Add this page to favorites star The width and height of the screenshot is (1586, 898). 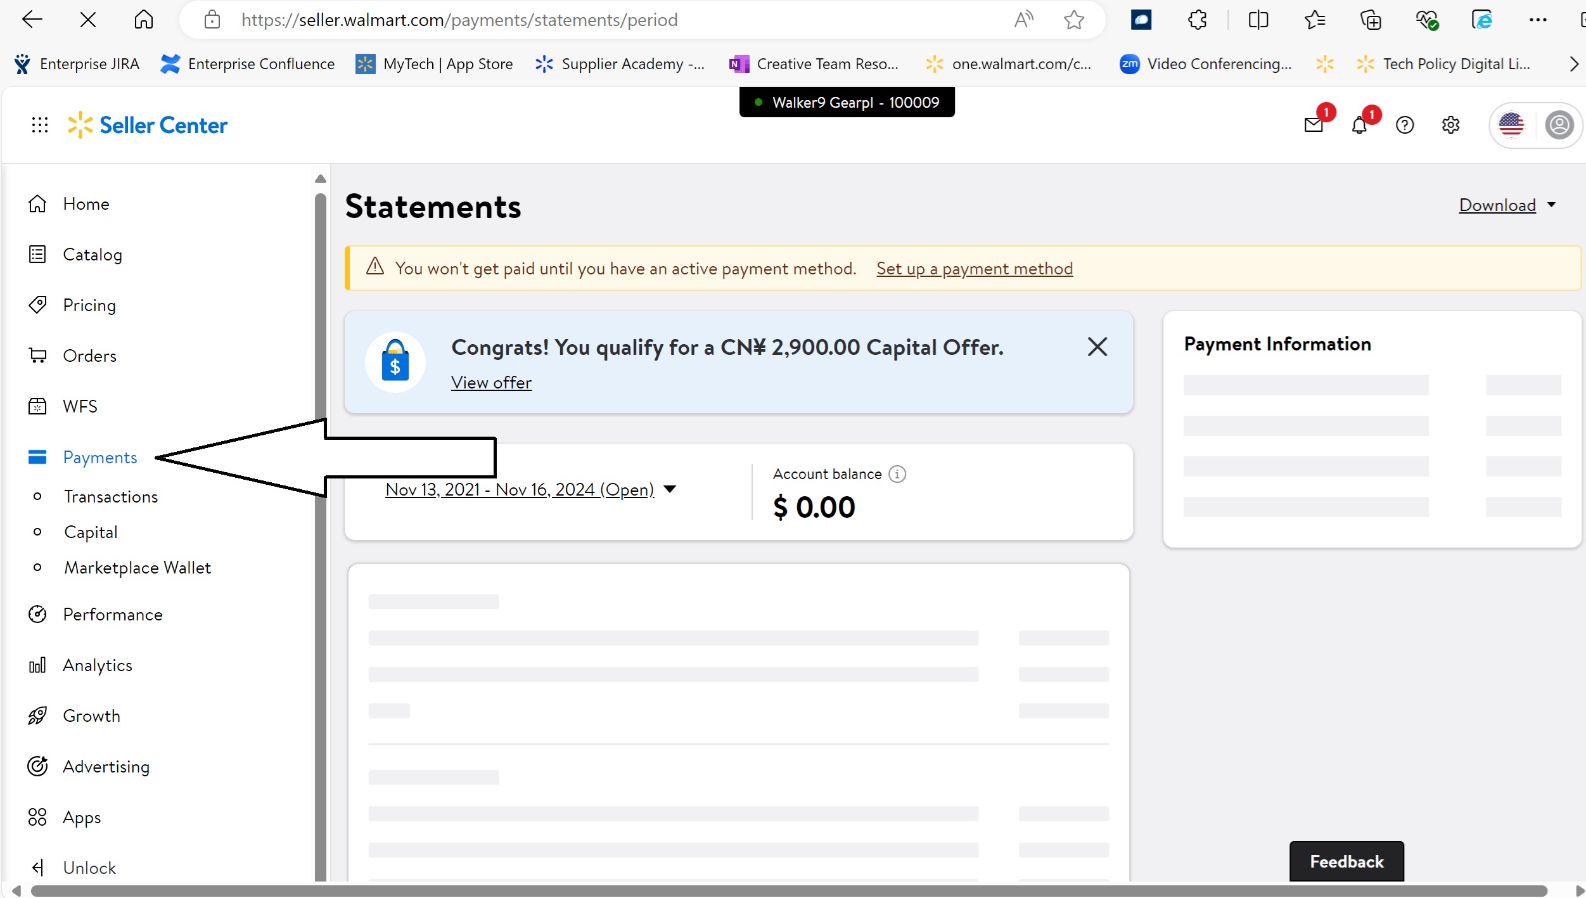[1073, 20]
